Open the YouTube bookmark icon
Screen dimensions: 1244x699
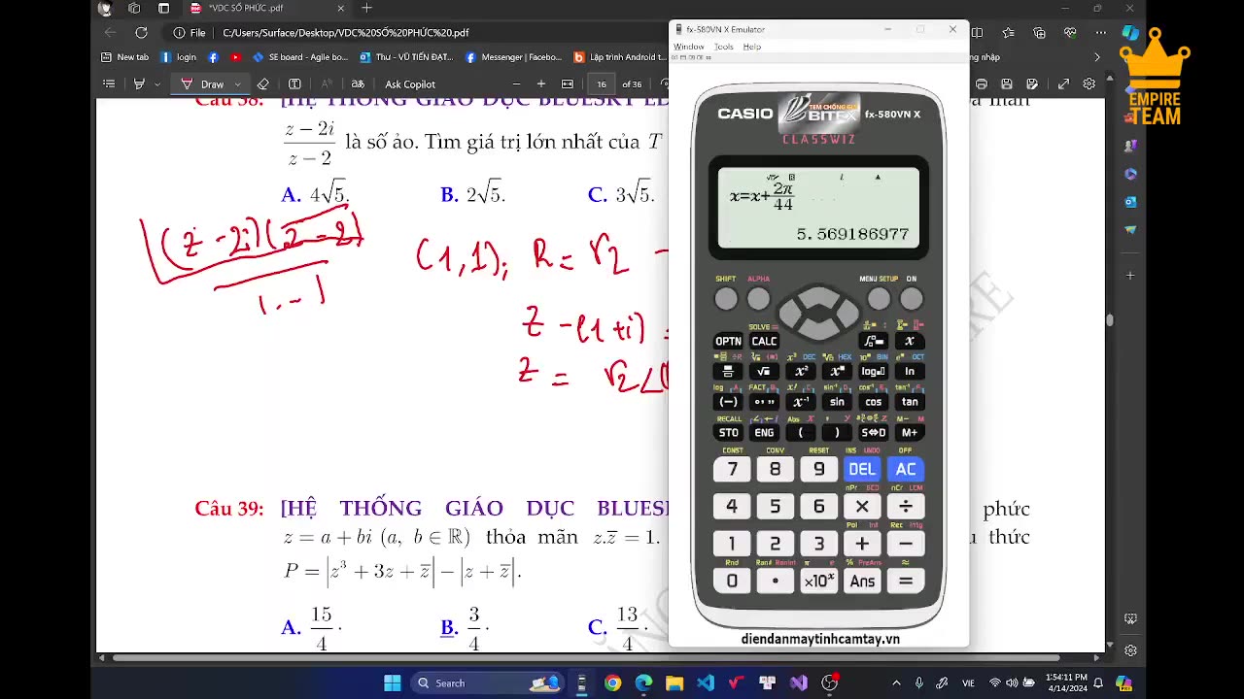235,57
